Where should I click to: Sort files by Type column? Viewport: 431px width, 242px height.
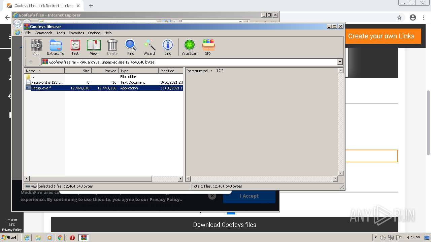pyautogui.click(x=138, y=71)
